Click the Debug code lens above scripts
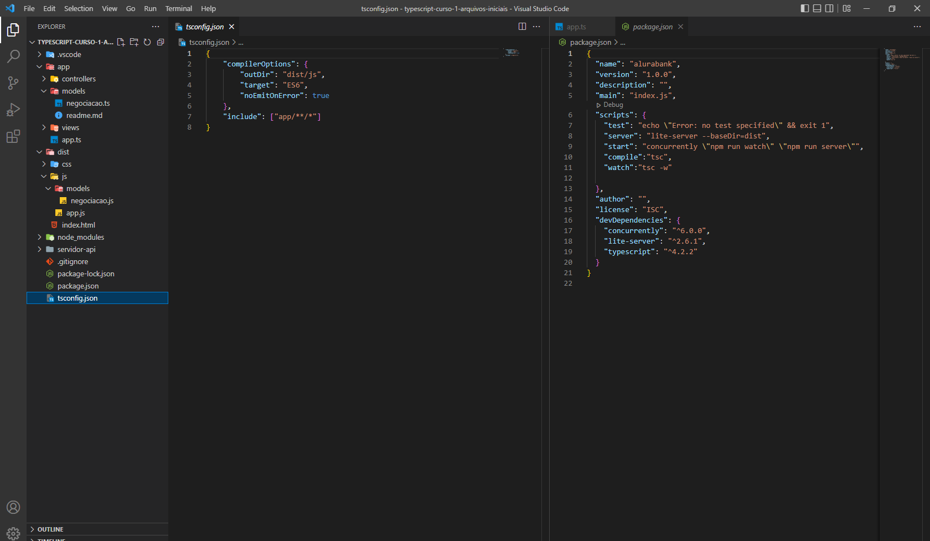Screen dimensions: 930x541 point(609,105)
